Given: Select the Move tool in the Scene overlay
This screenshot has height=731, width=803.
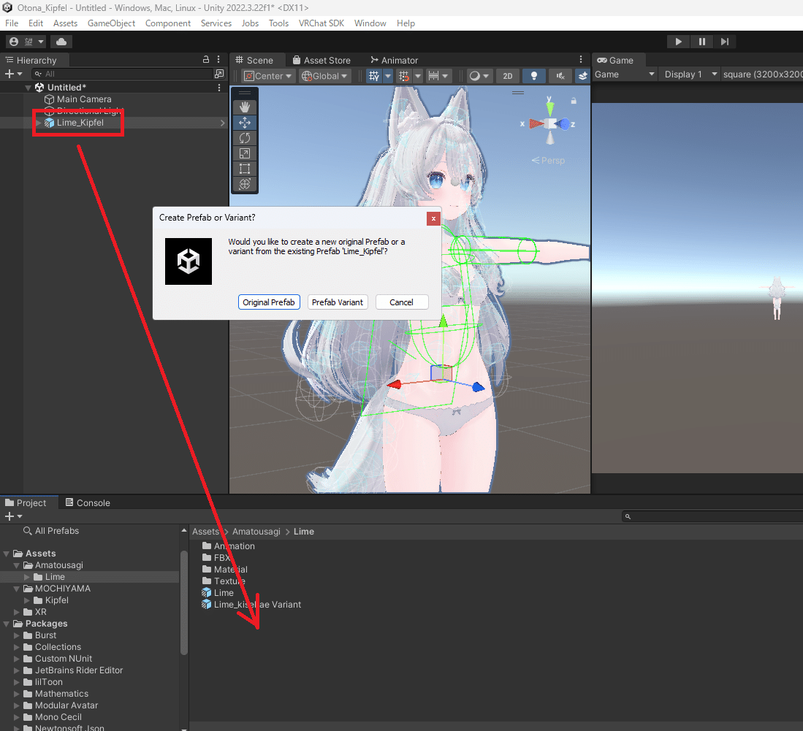Looking at the screenshot, I should 245,122.
